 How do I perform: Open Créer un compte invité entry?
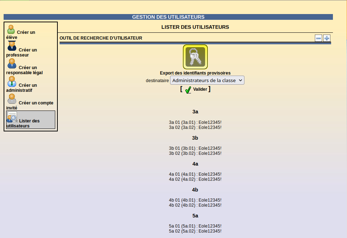point(30,102)
